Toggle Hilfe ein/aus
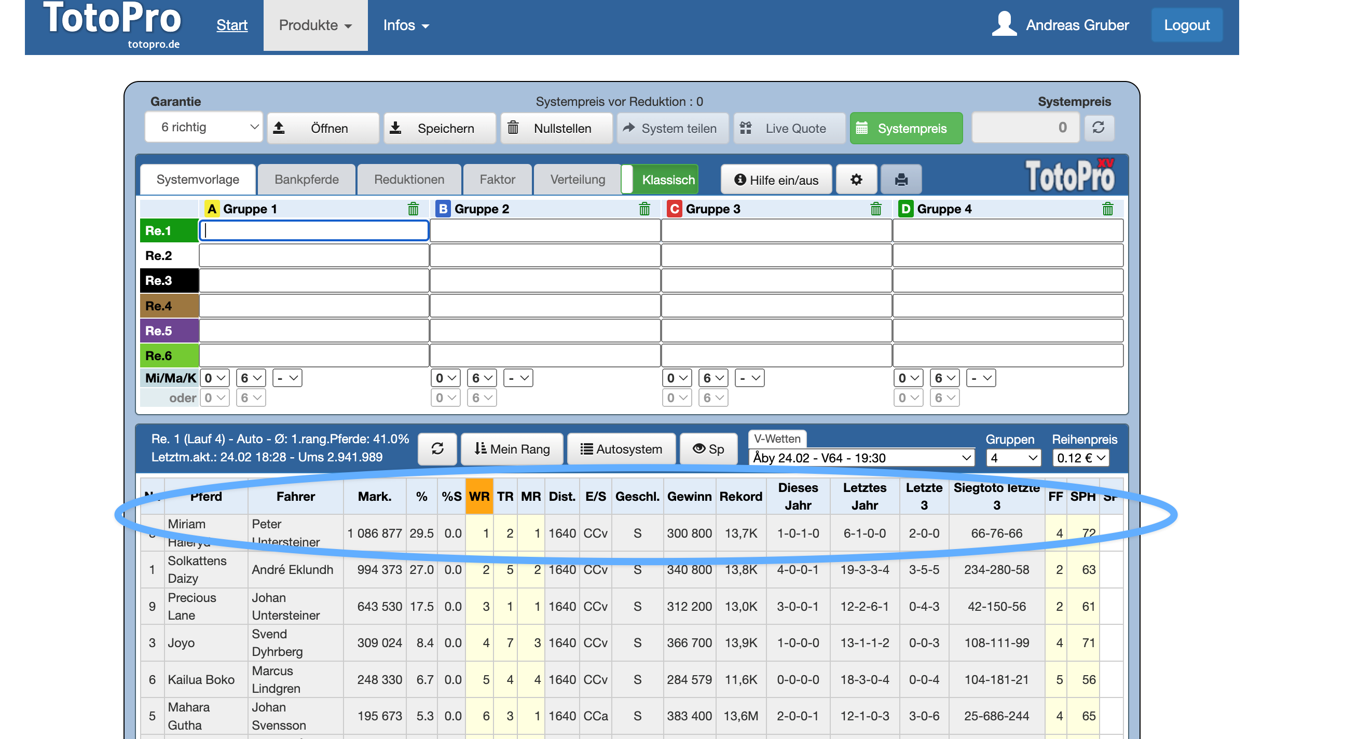Viewport: 1372px width, 739px height. click(x=776, y=180)
